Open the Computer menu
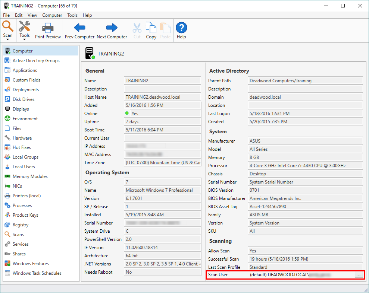 pos(52,15)
